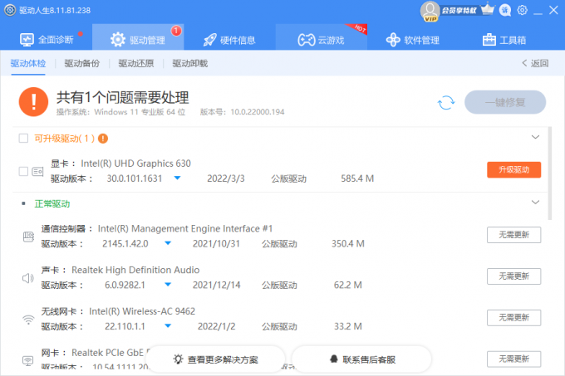Screen dimensions: 565x376
Task: Open version dropdown for Management Engine driver
Action: [x=167, y=243]
